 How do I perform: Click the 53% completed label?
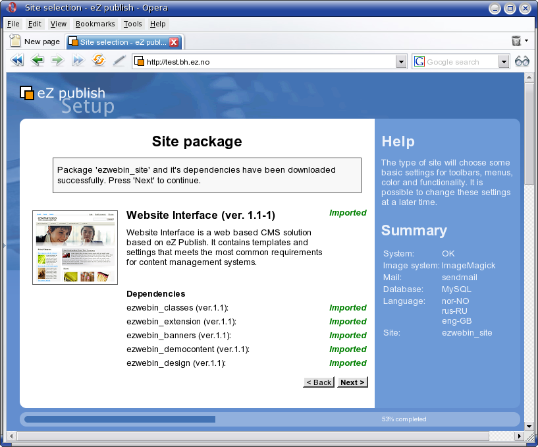404,419
